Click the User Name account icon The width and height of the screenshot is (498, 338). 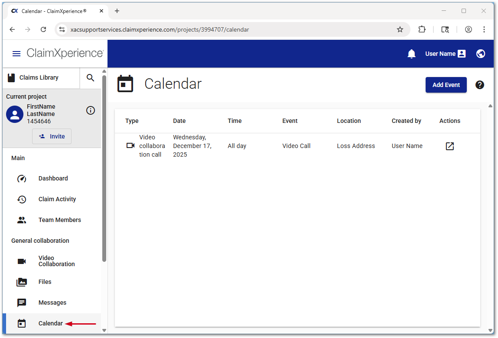pyautogui.click(x=461, y=54)
